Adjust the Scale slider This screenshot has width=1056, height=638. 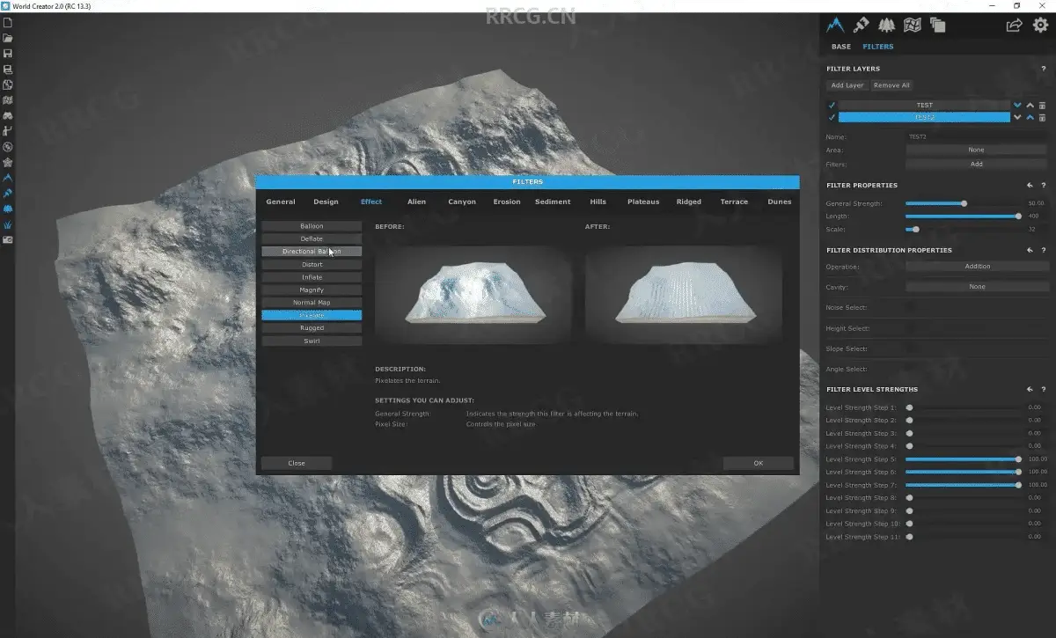(x=963, y=230)
